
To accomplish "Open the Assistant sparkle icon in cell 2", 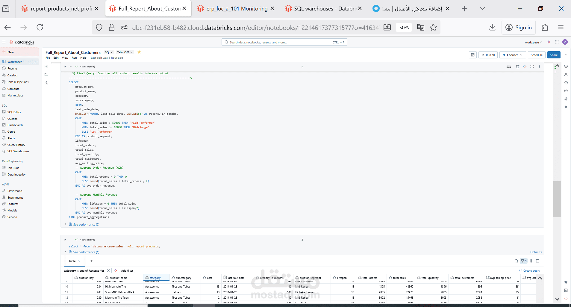I will [525, 66].
